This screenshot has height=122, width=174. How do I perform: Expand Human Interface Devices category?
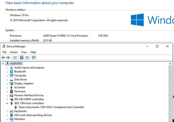pos(7,95)
